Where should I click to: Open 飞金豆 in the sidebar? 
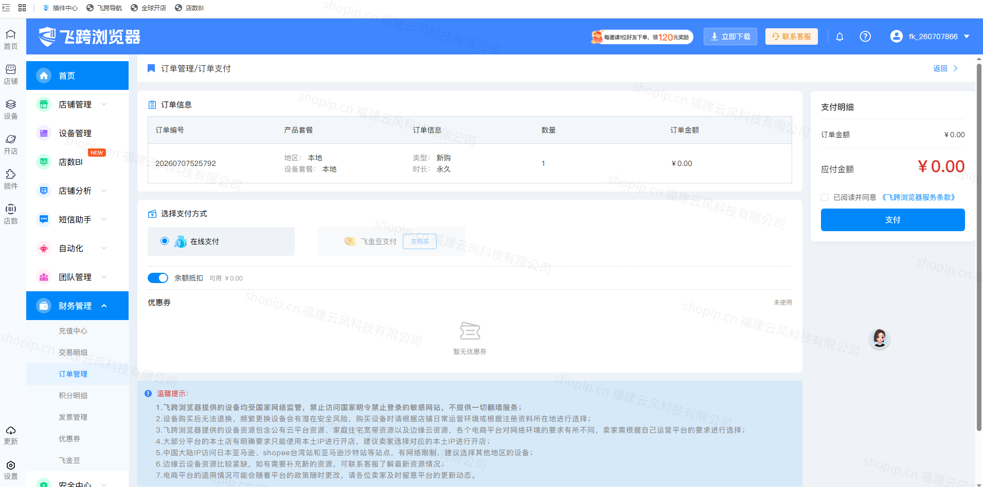tap(69, 460)
